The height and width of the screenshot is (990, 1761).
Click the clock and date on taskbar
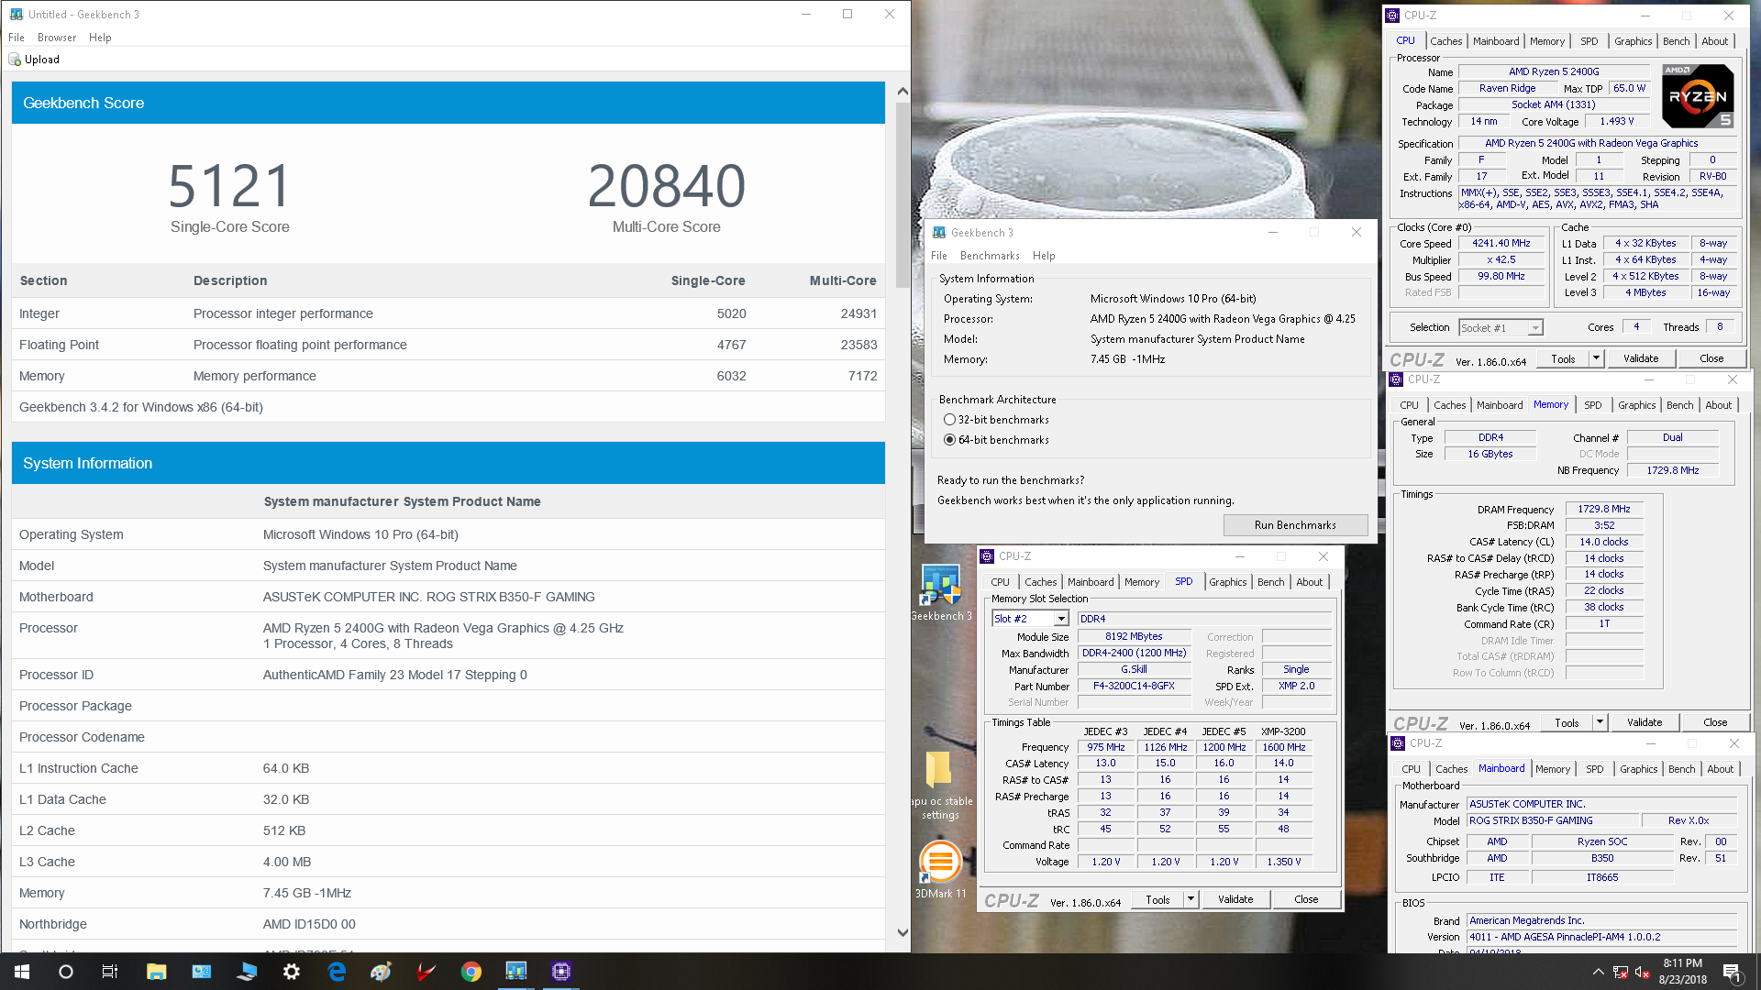tap(1683, 972)
